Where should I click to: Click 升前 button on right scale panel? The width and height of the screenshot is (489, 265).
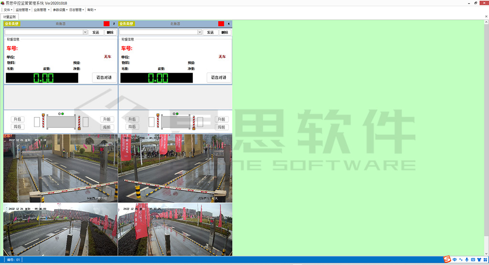[x=221, y=119]
